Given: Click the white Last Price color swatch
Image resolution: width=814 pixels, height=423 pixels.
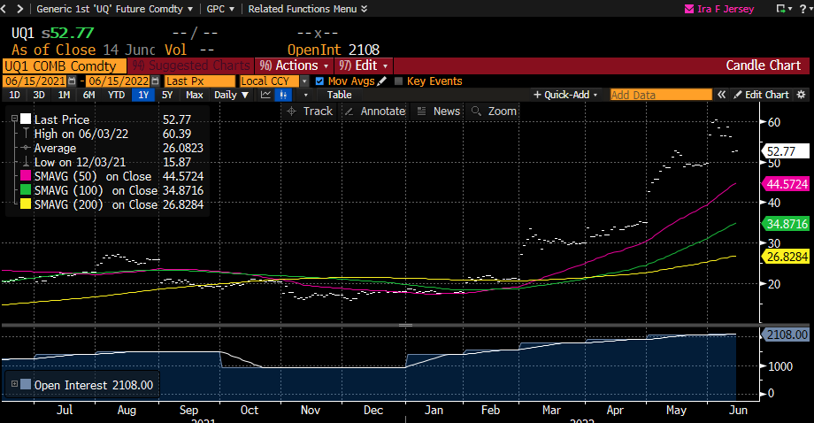Looking at the screenshot, I should coord(26,119).
